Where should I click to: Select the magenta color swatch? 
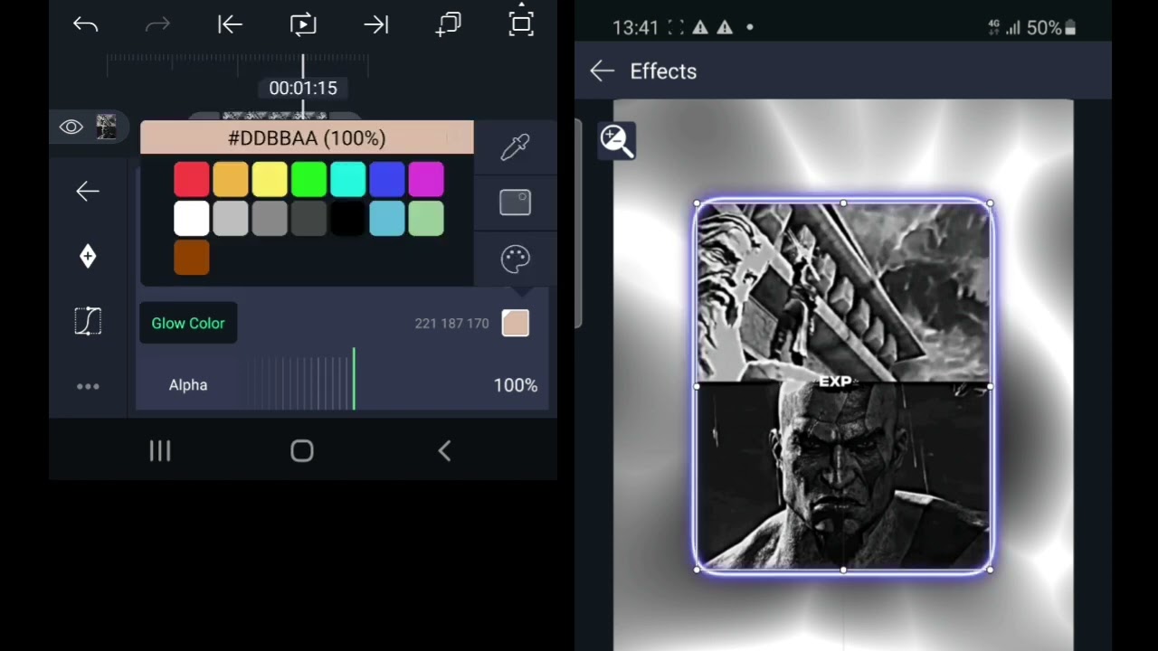click(426, 180)
